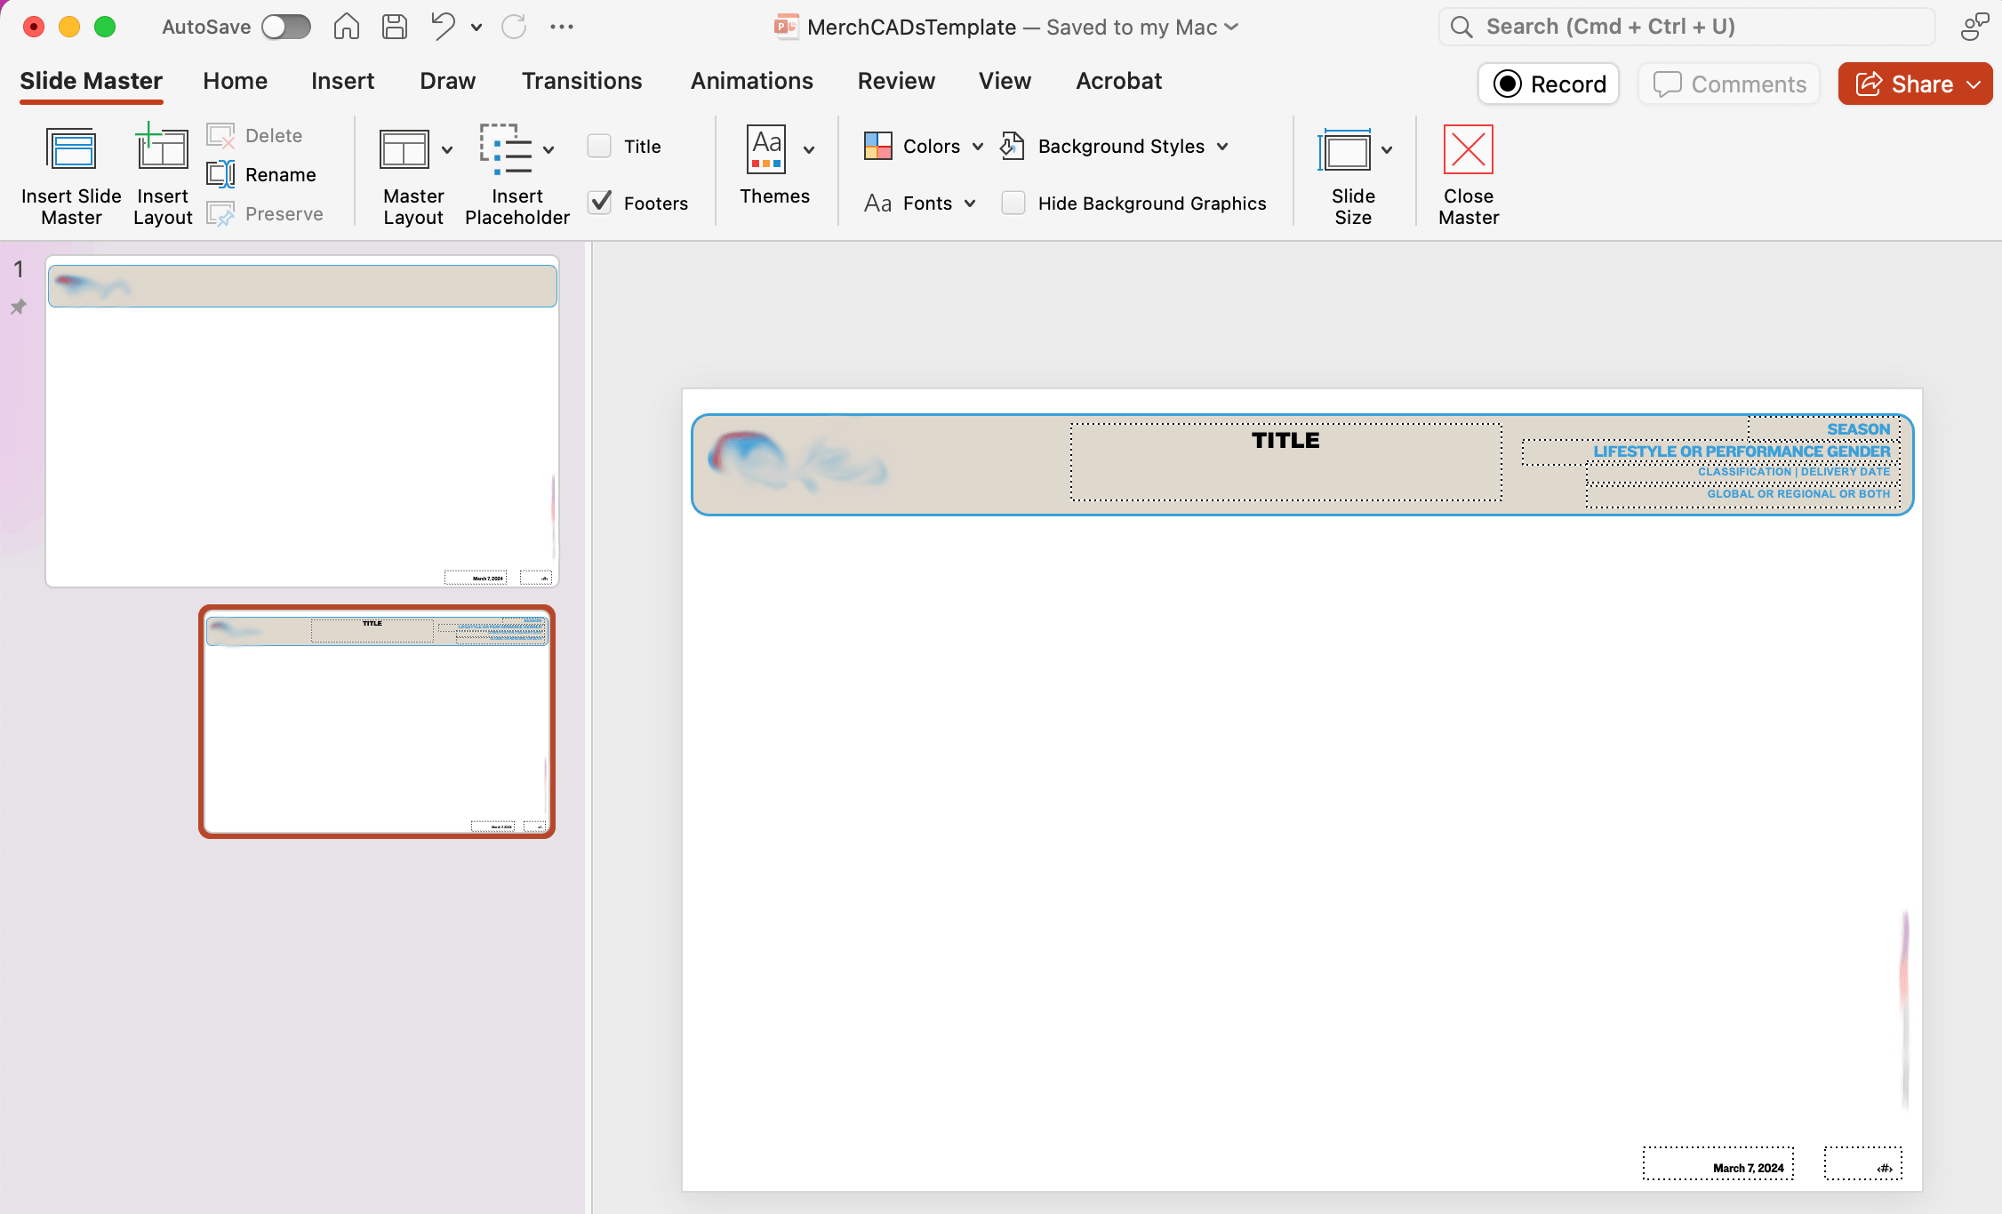The height and width of the screenshot is (1214, 2002).
Task: Click the Save document icon
Action: pyautogui.click(x=395, y=27)
